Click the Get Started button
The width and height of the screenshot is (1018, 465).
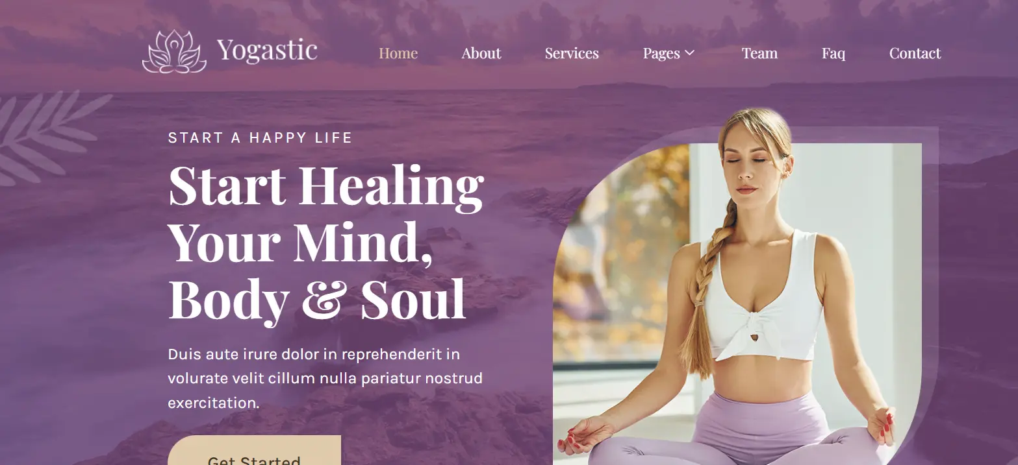pos(254,451)
